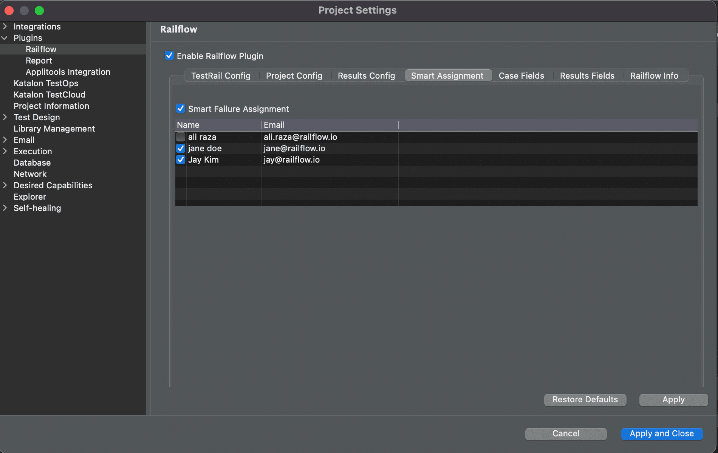The height and width of the screenshot is (453, 718).
Task: Collapse the Plugins tree node
Action: tap(5, 38)
